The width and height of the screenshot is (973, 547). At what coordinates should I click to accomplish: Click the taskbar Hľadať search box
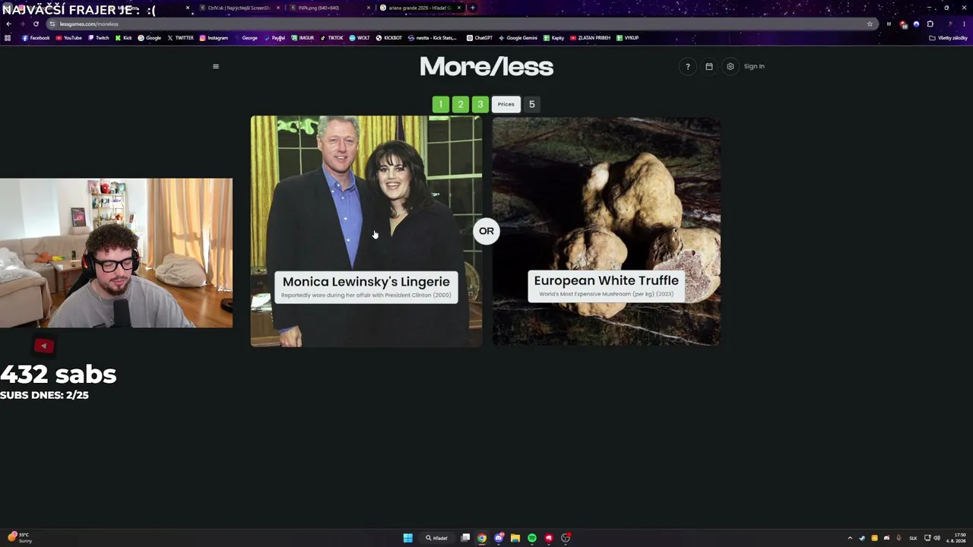pos(437,538)
